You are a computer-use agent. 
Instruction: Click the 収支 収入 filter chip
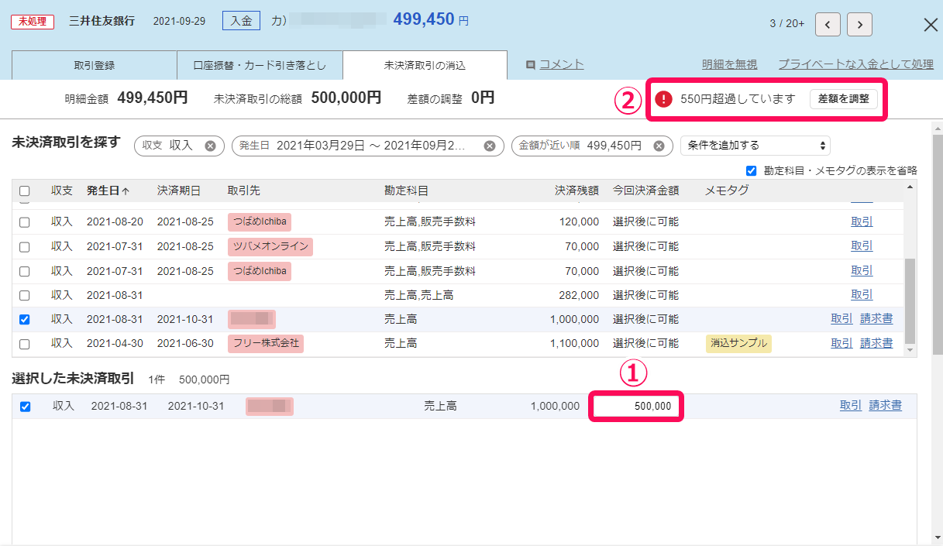point(179,146)
